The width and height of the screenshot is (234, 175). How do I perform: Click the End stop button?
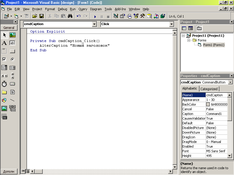[108, 16]
